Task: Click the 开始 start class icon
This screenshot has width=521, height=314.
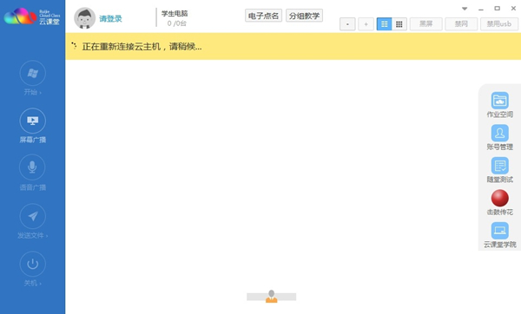Action: tap(33, 73)
